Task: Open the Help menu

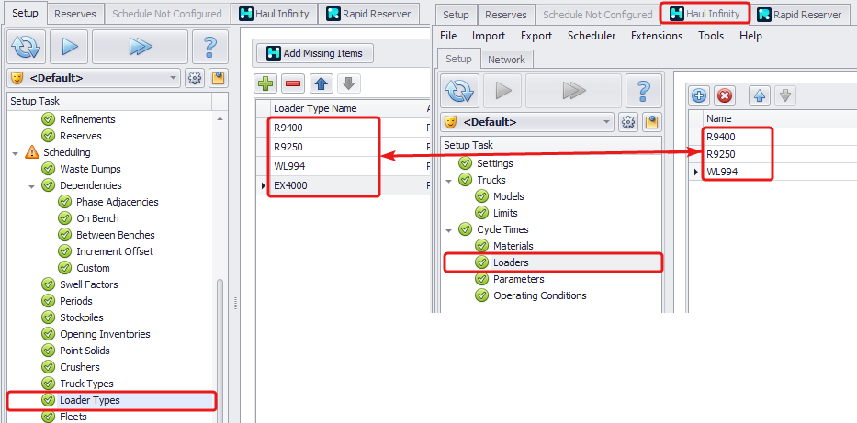Action: click(x=750, y=36)
